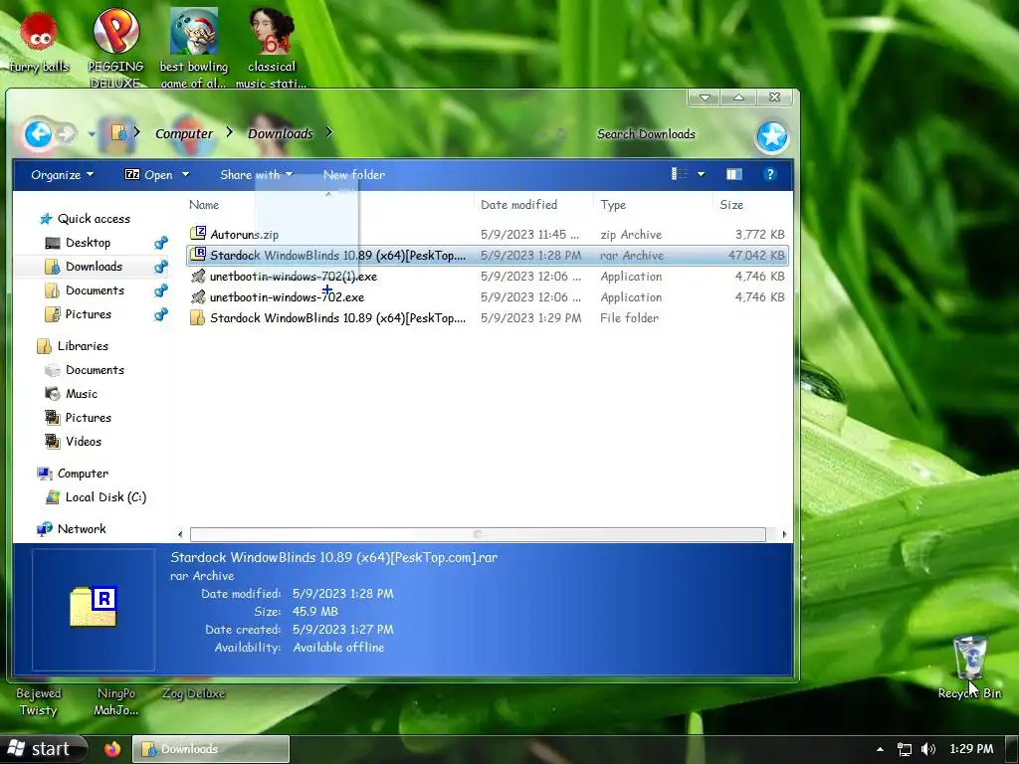
Task: Click the Open toolbar button
Action: pyautogui.click(x=149, y=175)
